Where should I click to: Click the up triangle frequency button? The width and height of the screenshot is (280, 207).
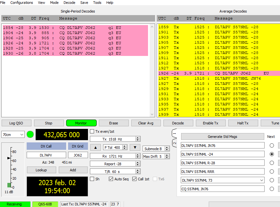[x=96, y=148]
